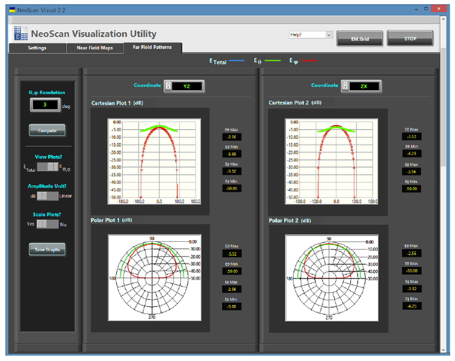Toggle the View Plots switch
455x361 pixels.
point(48,167)
